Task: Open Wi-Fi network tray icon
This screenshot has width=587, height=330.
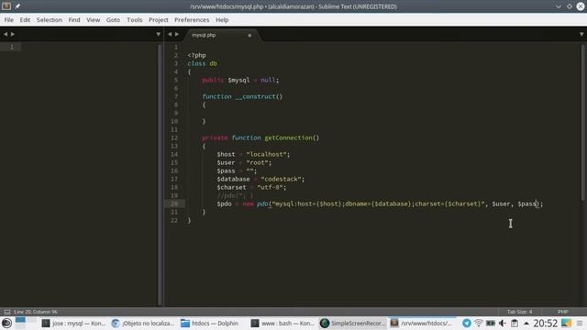Action: (479, 323)
